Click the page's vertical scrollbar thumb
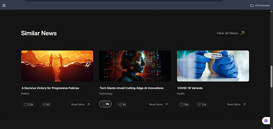Image resolution: width=273 pixels, height=129 pixels. tap(271, 76)
